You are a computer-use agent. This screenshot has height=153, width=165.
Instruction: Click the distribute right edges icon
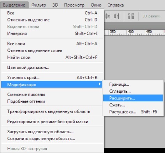tap(116, 16)
